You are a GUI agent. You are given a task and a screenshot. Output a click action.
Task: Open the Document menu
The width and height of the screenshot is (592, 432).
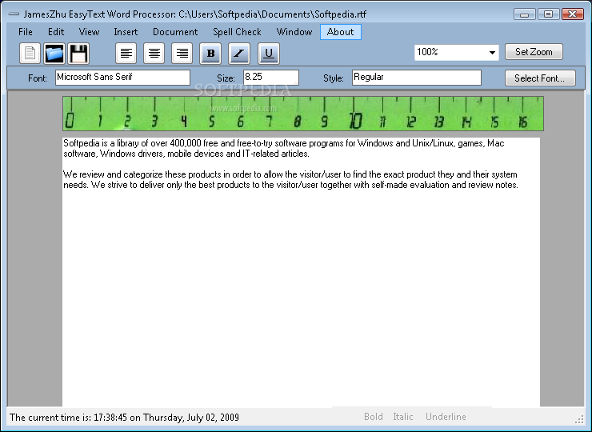tap(175, 32)
